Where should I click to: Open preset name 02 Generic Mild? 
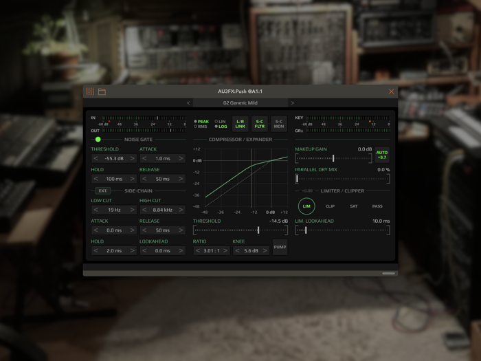pyautogui.click(x=240, y=103)
